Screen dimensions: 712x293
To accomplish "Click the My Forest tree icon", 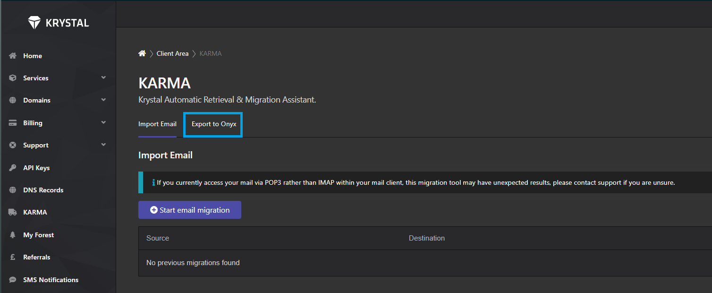I will [13, 235].
